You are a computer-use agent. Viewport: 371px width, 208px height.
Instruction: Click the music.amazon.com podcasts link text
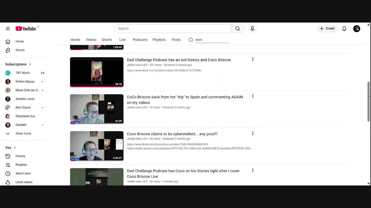click(x=190, y=148)
